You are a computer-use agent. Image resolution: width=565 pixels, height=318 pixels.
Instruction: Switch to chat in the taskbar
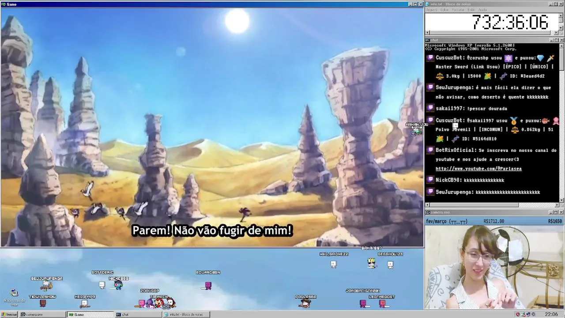[138, 314]
